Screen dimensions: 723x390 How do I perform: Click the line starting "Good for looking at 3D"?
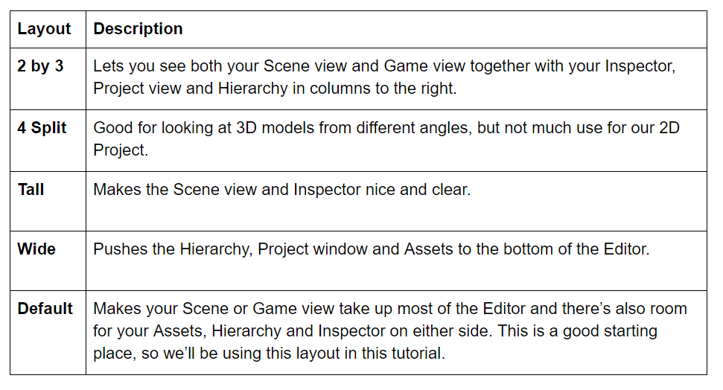[386, 128]
